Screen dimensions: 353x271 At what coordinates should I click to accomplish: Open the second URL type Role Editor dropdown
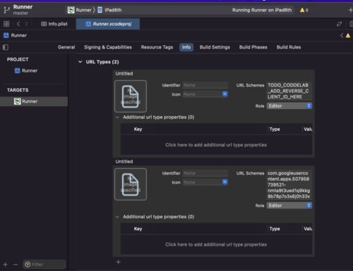289,206
